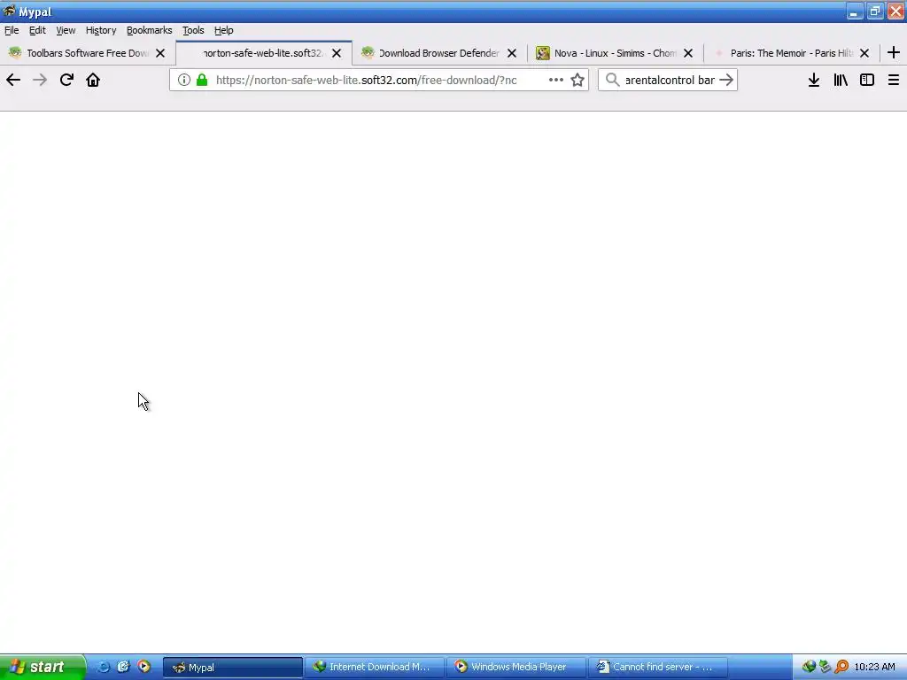Show site information via the info icon

click(184, 80)
